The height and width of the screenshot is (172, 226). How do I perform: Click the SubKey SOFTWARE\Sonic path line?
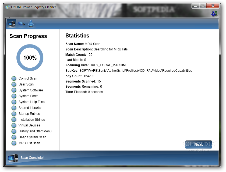[x=129, y=71]
